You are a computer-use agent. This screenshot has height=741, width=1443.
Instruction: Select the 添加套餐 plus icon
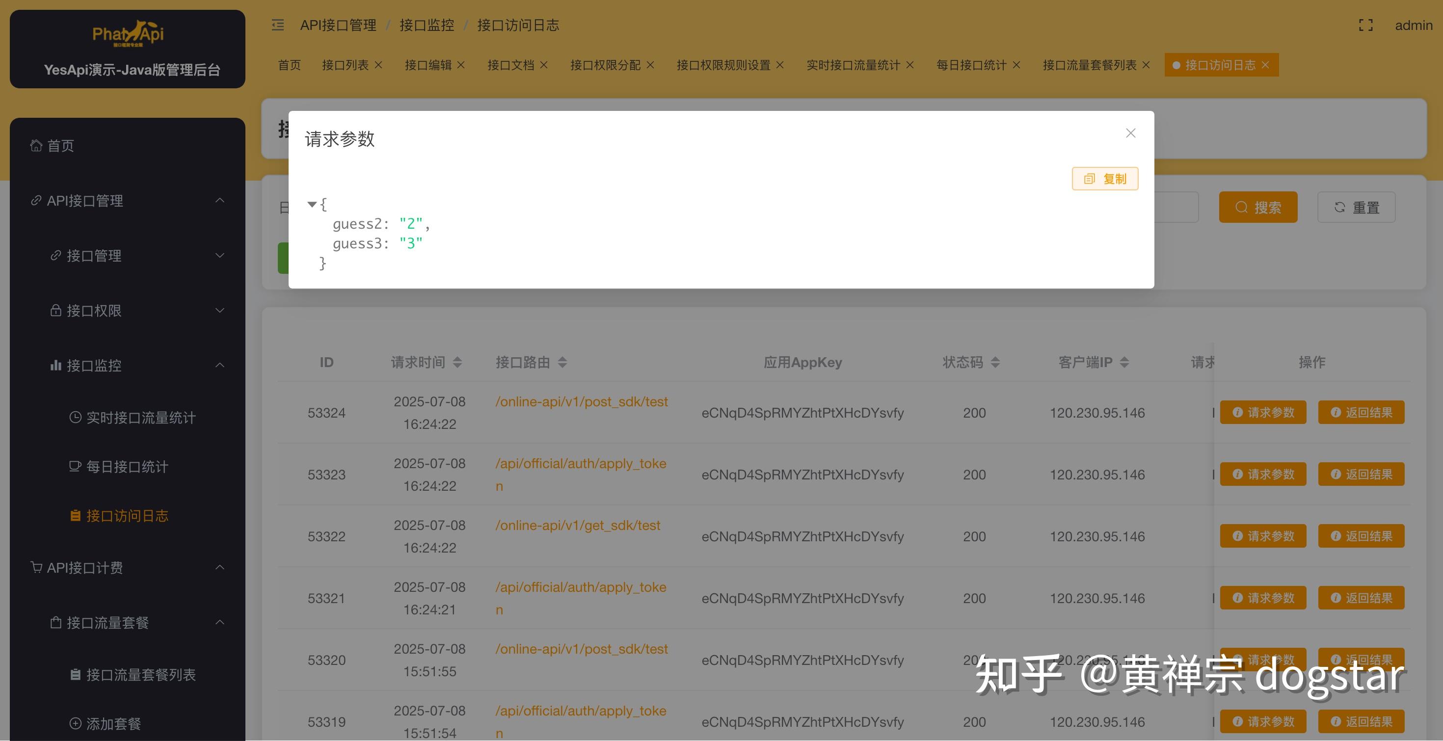(x=77, y=723)
